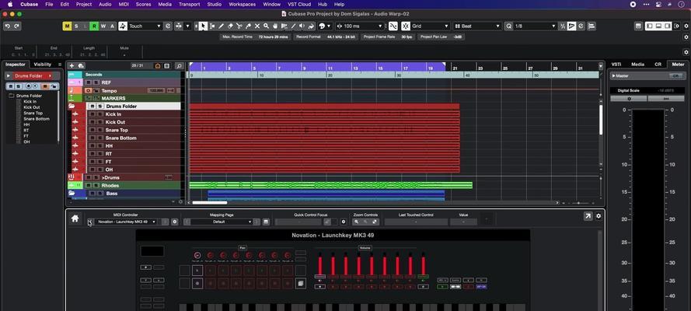This screenshot has height=311, width=691.
Task: Open MIDI Remote settings gear at right
Action: pyautogui.click(x=599, y=216)
